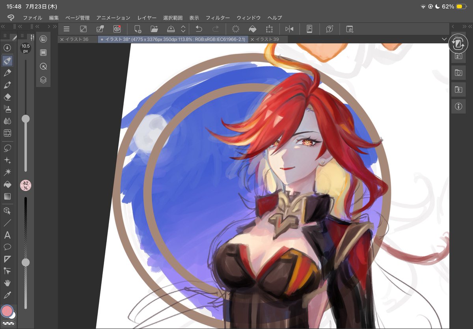Click the brush size slider track
This screenshot has height=329, width=473.
(x=26, y=115)
